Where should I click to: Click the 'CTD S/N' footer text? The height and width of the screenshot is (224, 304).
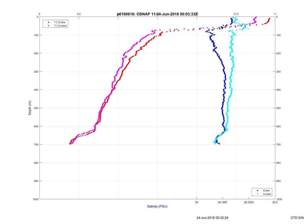pyautogui.click(x=297, y=218)
